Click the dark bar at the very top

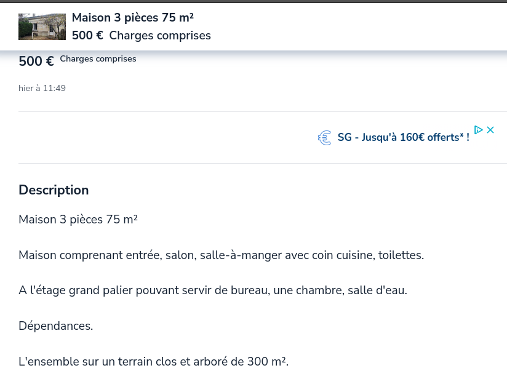click(253, 1)
